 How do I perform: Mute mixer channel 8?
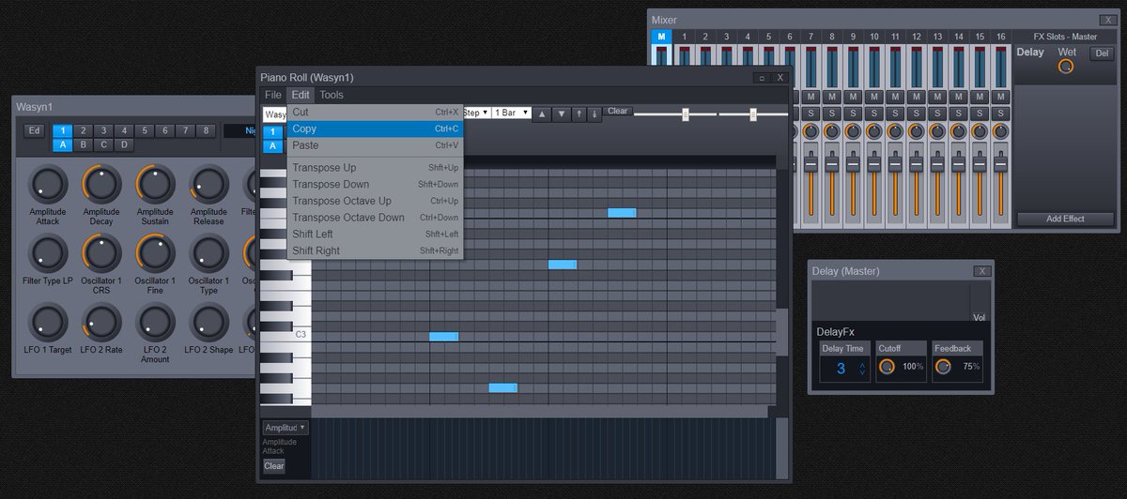832,97
